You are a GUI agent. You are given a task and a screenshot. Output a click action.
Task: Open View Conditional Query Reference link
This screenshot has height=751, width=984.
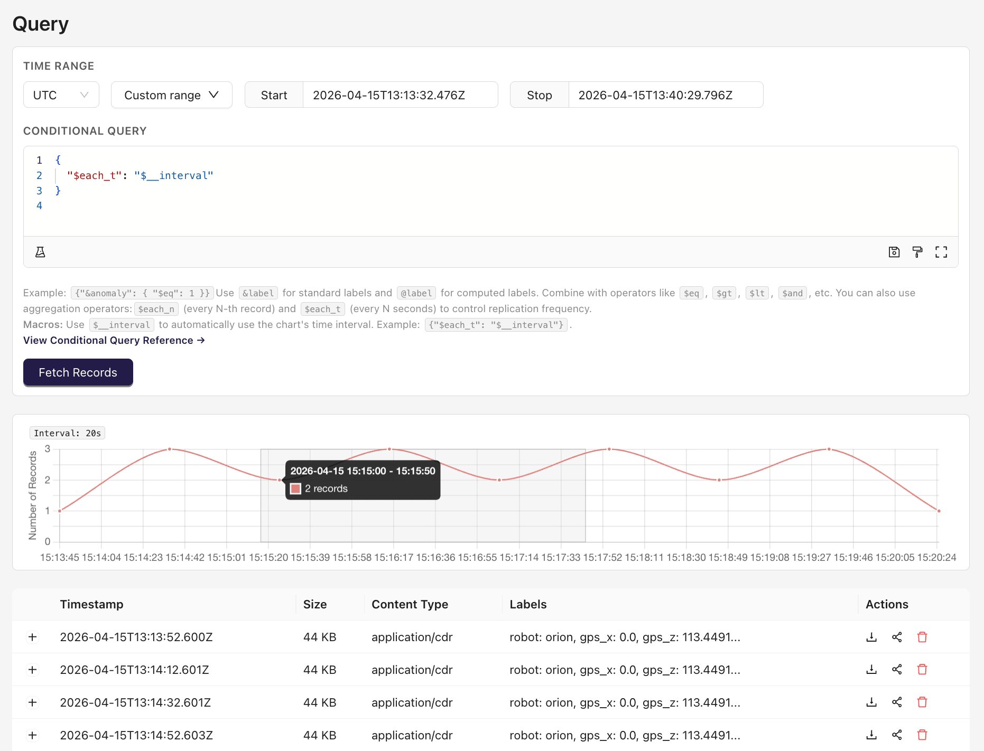click(114, 340)
